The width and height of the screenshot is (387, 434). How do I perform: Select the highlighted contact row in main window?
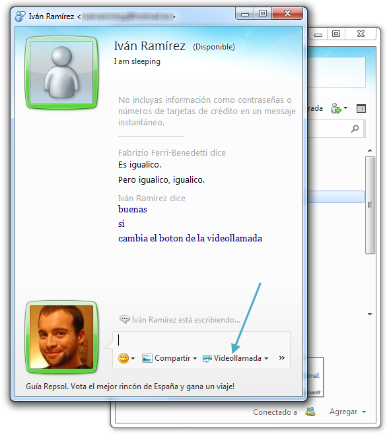pyautogui.click(x=335, y=197)
